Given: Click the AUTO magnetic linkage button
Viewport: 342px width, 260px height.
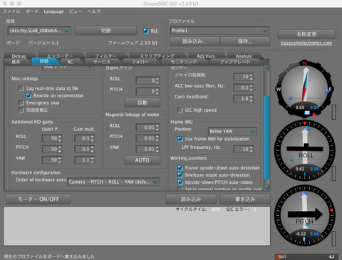Looking at the screenshot, I should (142, 160).
